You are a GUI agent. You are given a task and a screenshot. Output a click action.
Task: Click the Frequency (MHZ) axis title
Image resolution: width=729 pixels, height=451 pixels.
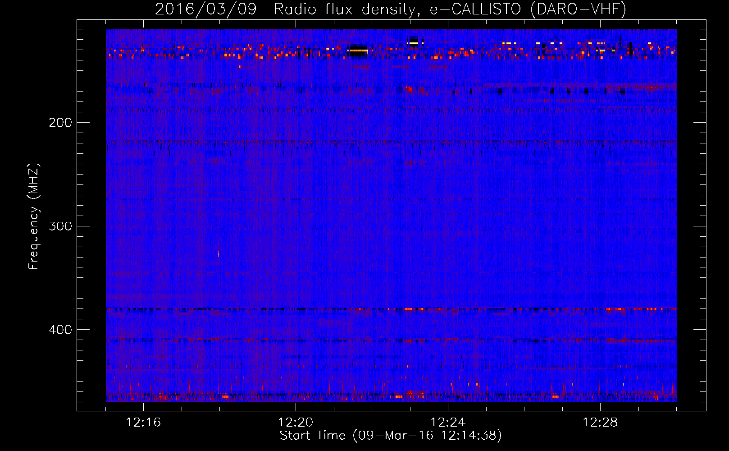pos(34,216)
